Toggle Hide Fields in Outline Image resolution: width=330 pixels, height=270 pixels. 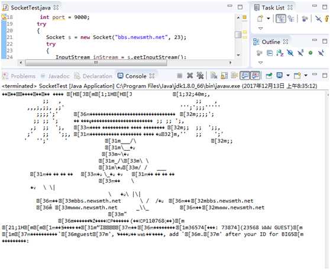[x=290, y=53]
